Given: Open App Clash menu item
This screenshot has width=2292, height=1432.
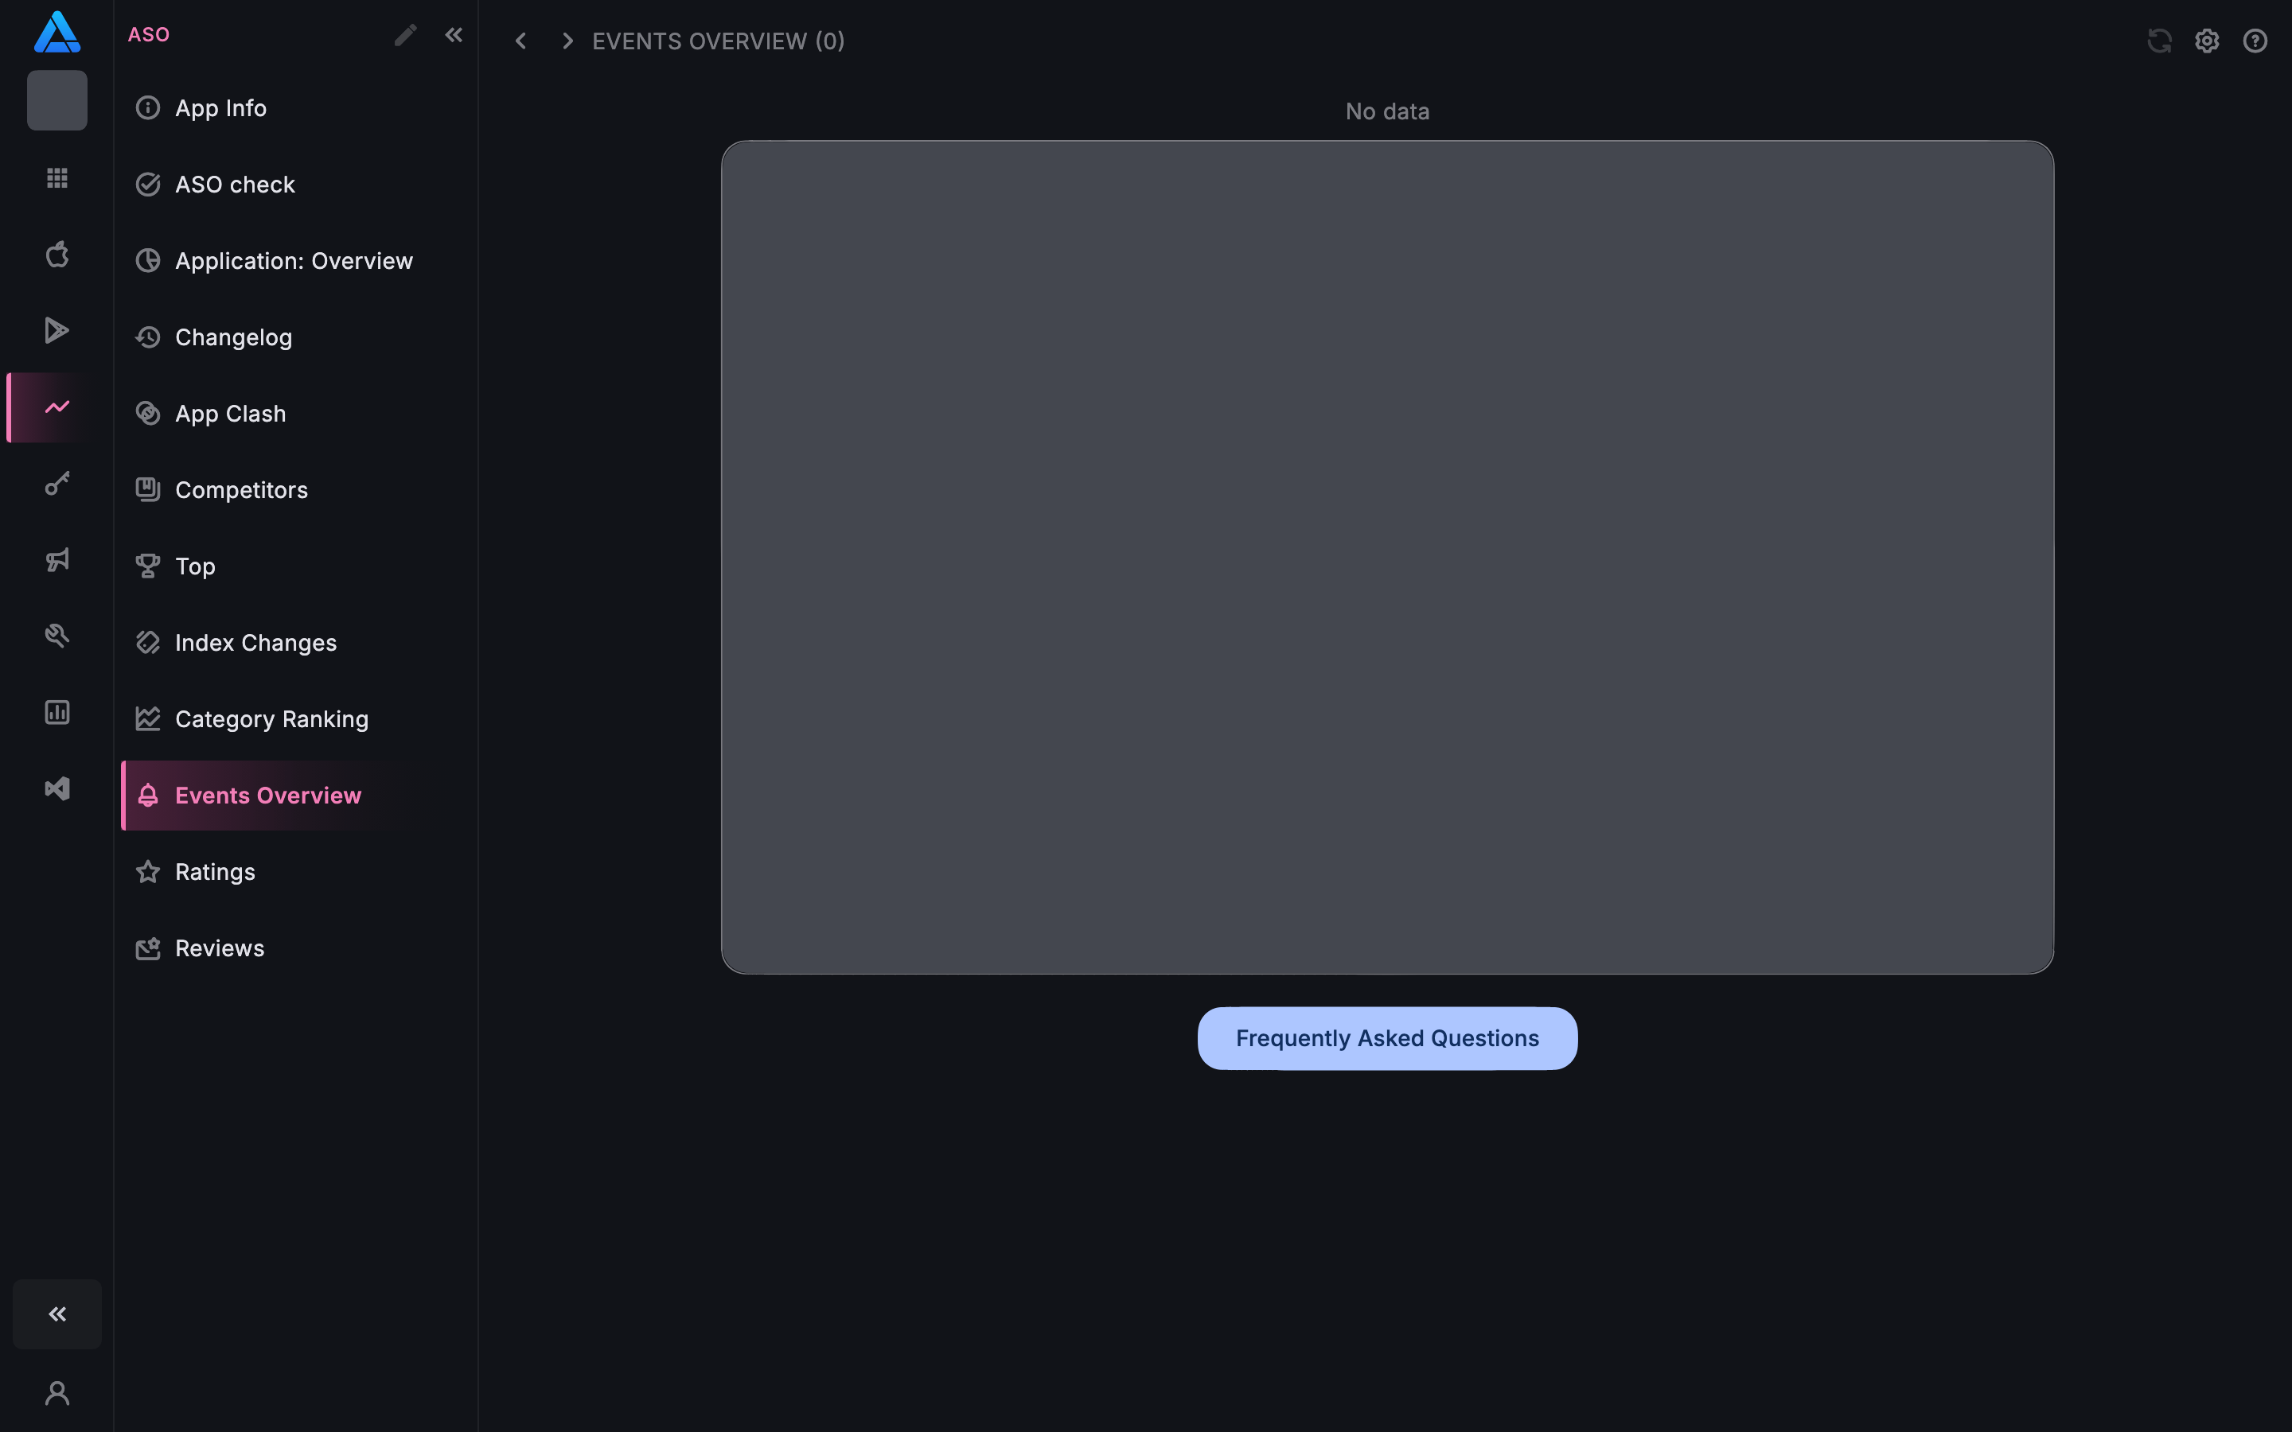Looking at the screenshot, I should [x=295, y=414].
